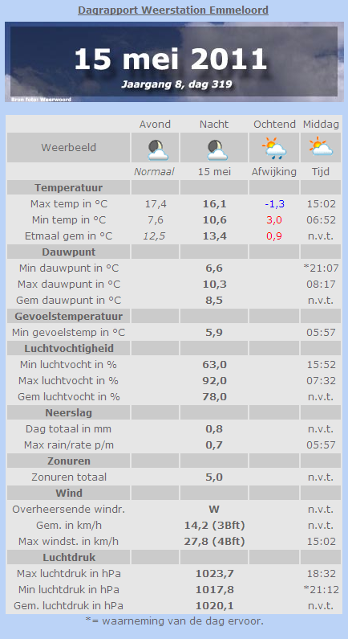Open Dagrapport Weerstation Emmeloord title link
Viewport: 348px width, 639px height.
click(x=173, y=10)
